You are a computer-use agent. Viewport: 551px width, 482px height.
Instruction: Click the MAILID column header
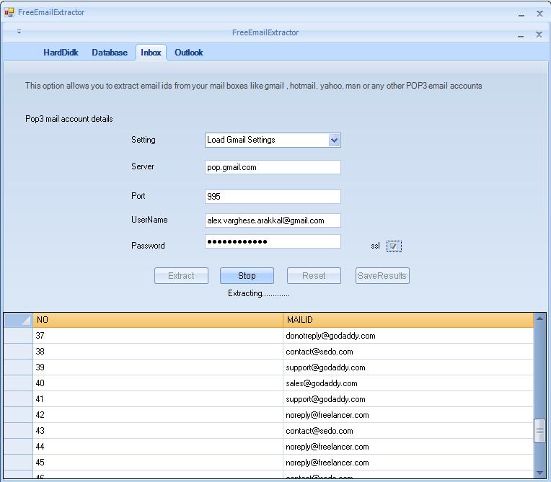tap(408, 320)
